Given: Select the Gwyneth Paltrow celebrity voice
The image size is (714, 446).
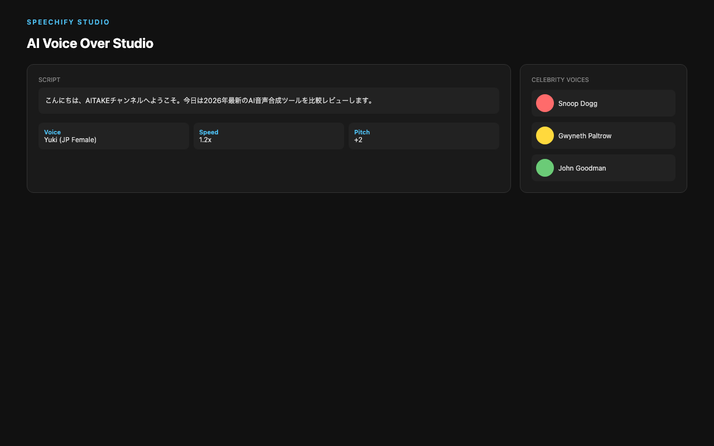Looking at the screenshot, I should [x=603, y=135].
